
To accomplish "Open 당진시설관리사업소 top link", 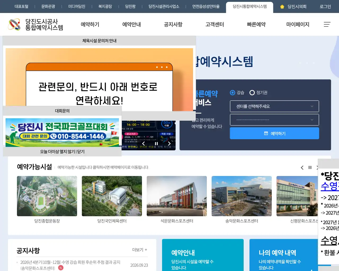I will click(x=164, y=7).
